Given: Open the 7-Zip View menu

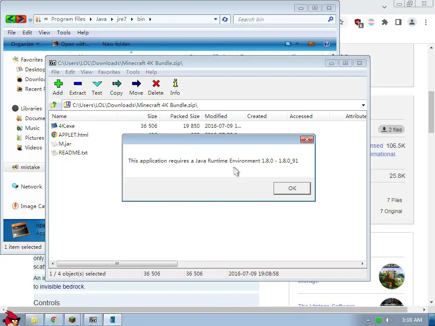Looking at the screenshot, I should [87, 72].
